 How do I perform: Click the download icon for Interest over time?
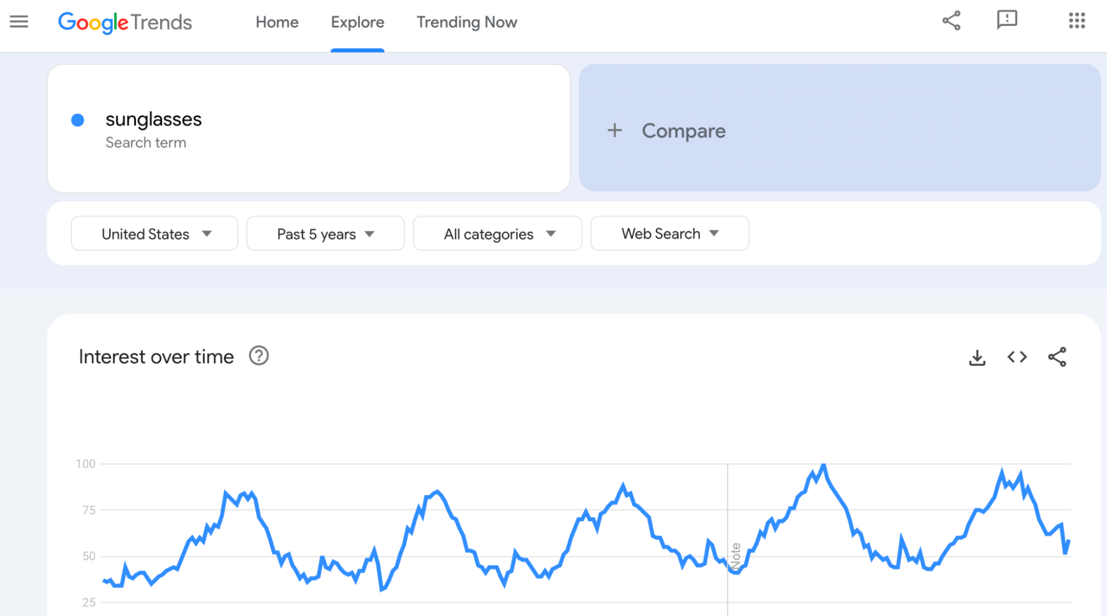tap(978, 356)
